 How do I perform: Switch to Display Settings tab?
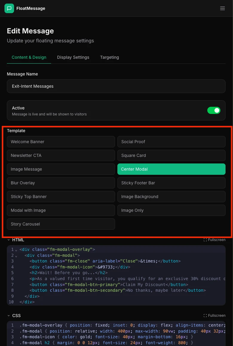point(73,57)
